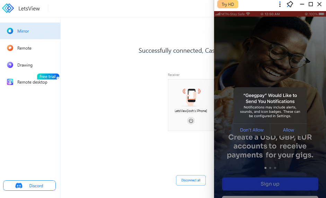Viewport: 326px width, 198px height.
Task: Tap the Sign up button
Action: point(270,184)
